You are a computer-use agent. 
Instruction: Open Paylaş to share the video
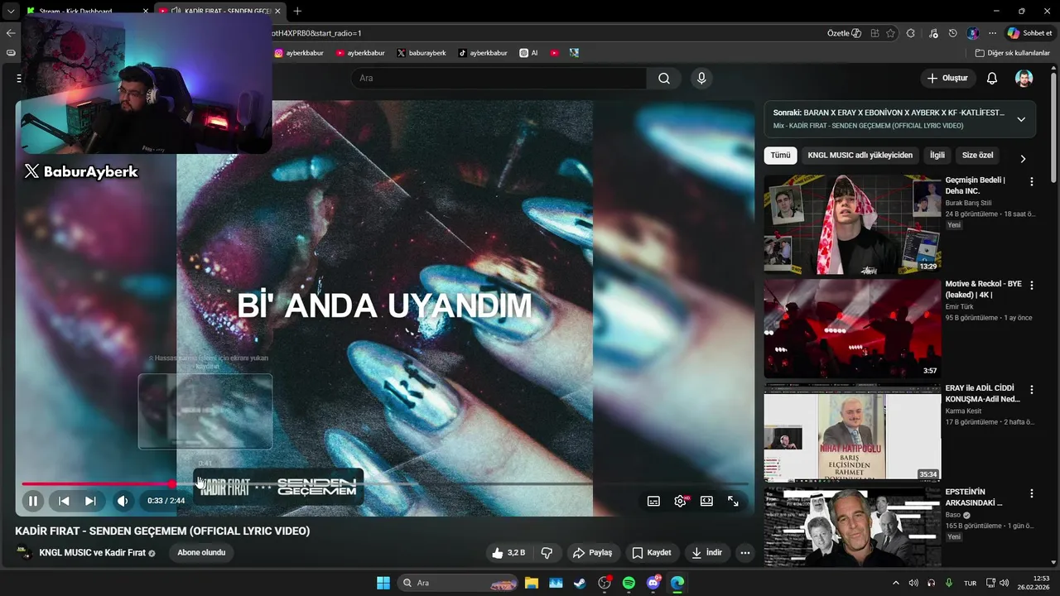pos(593,553)
